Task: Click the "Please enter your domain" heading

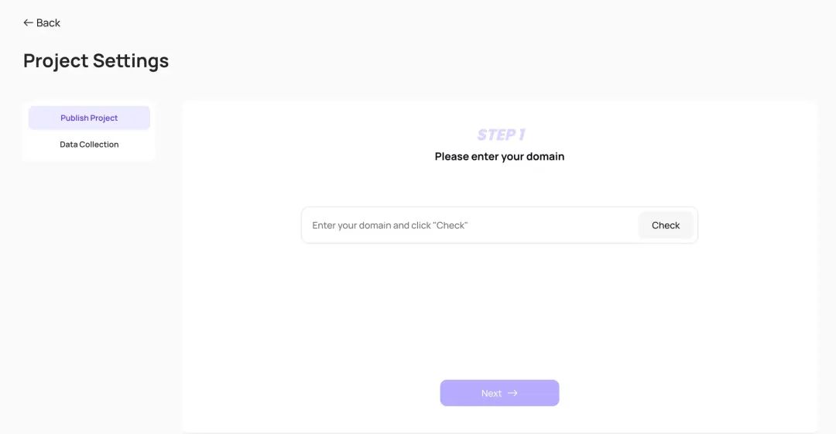Action: coord(499,156)
